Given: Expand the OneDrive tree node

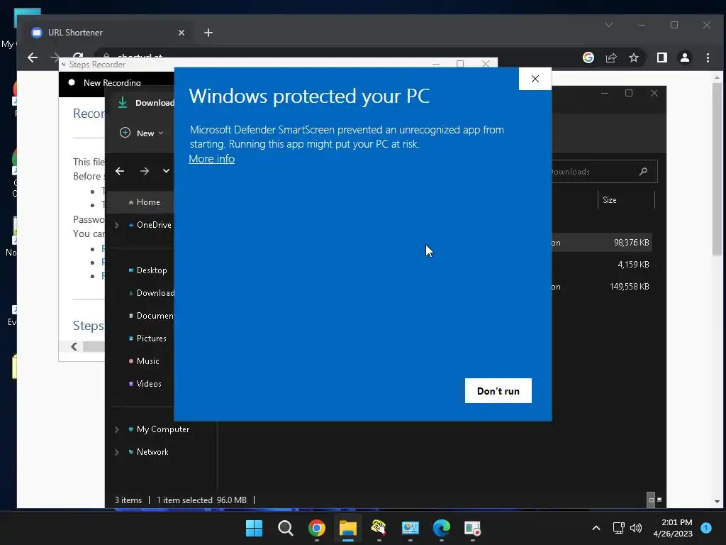Looking at the screenshot, I should (x=117, y=225).
